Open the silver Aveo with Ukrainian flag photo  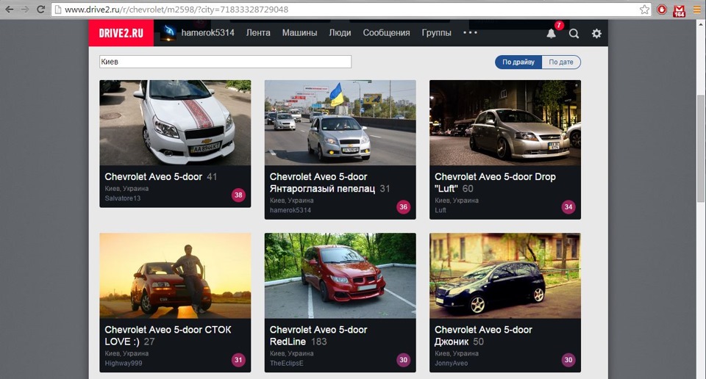coord(340,123)
